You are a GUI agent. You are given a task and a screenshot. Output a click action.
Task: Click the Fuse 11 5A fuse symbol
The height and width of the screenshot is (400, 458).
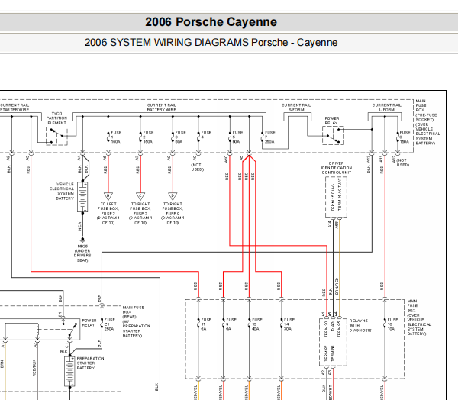pos(198,324)
